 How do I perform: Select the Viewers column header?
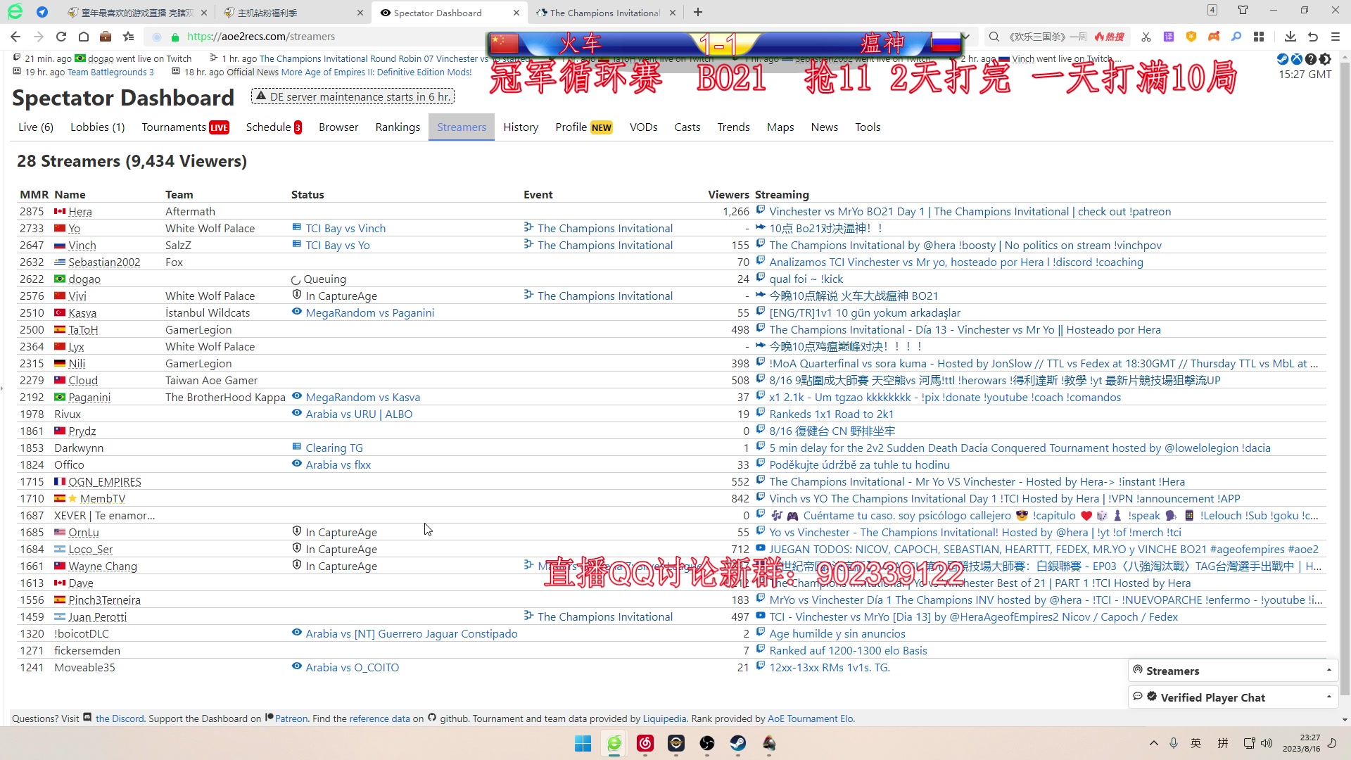[728, 194]
